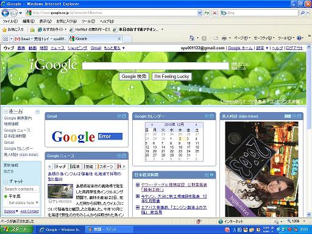Click the HotMail favorites bar link
Viewport: 312px width, 234px height.
click(x=90, y=30)
